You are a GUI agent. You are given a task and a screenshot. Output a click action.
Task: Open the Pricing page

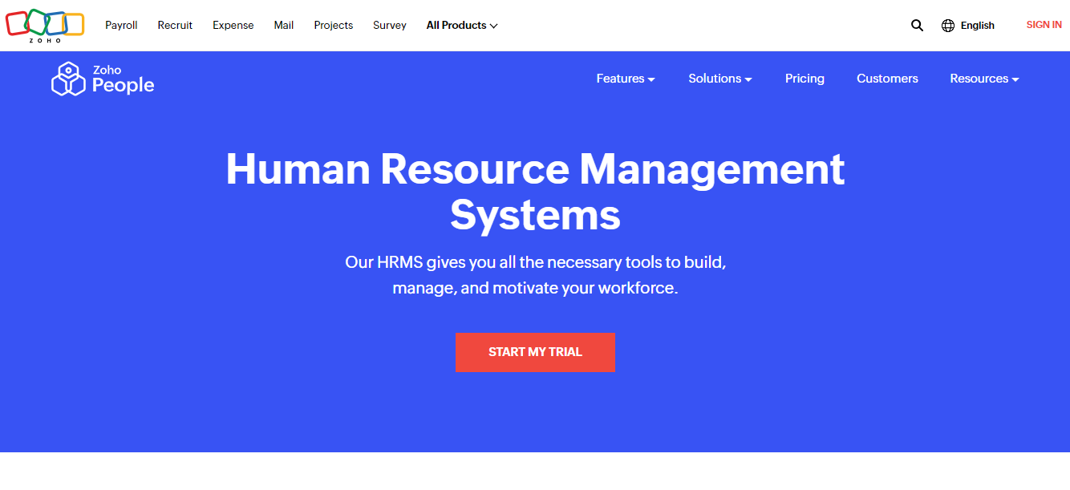pos(805,79)
